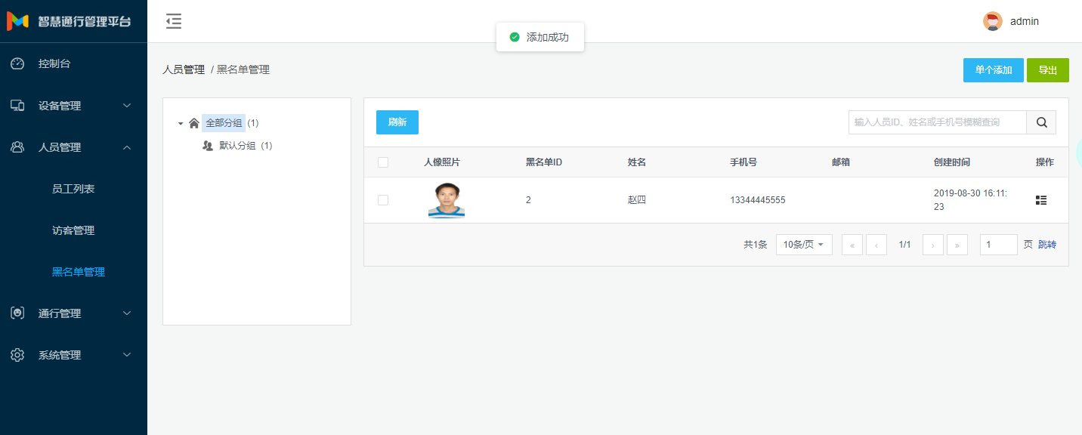Click the 单个添加 button
The image size is (1082, 435).
coord(993,70)
